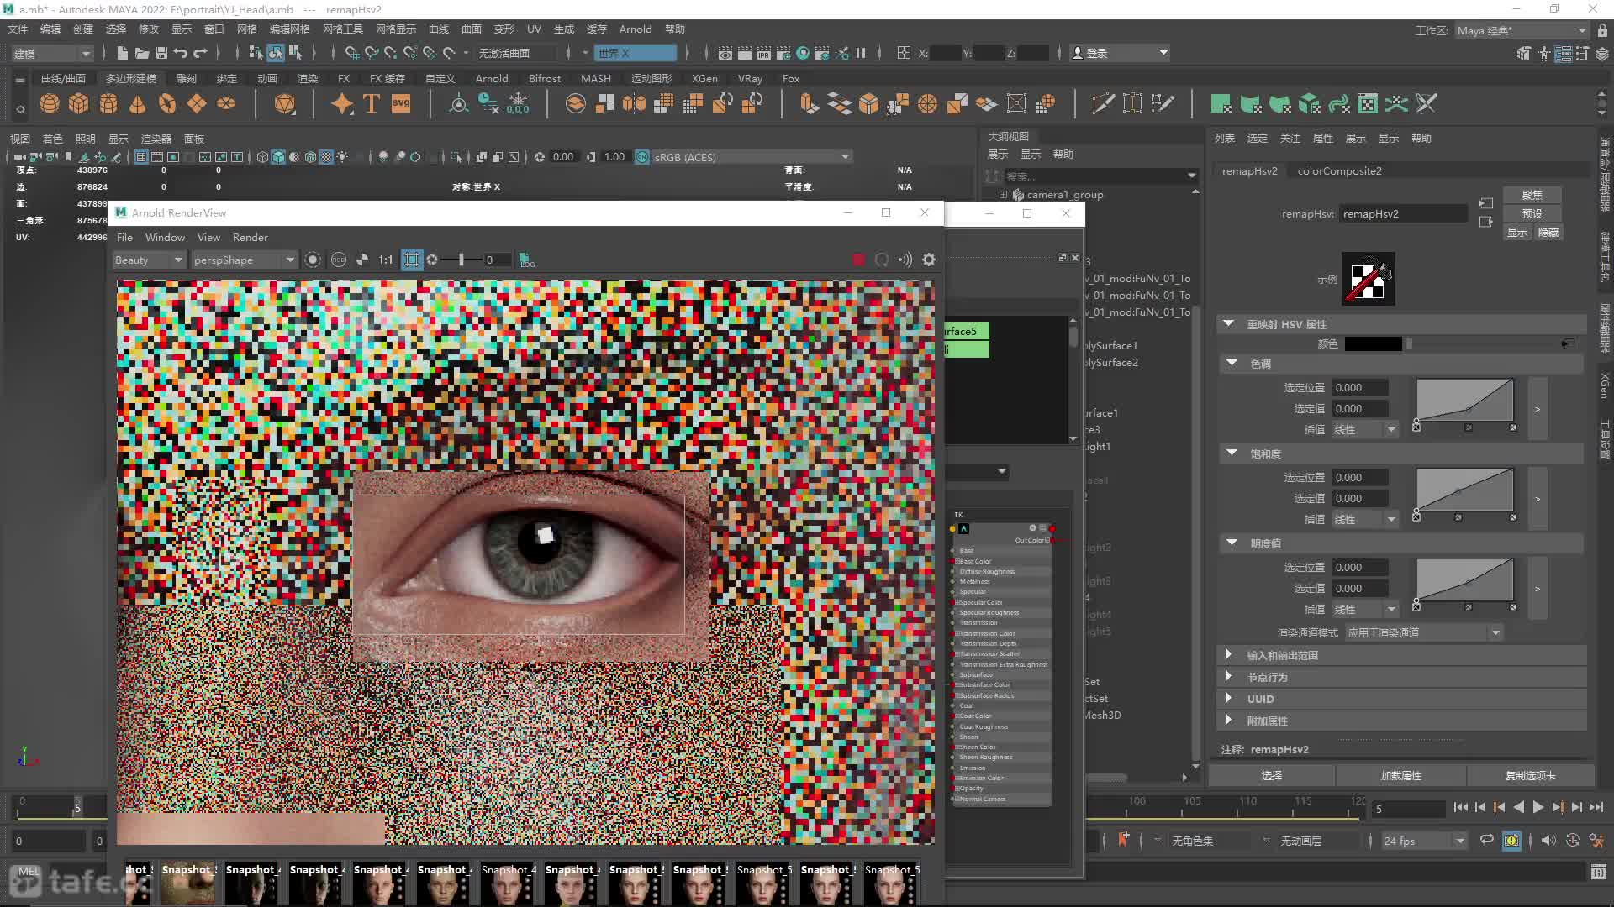Open the Arnold menu in main menu bar
The image size is (1614, 907).
click(636, 29)
